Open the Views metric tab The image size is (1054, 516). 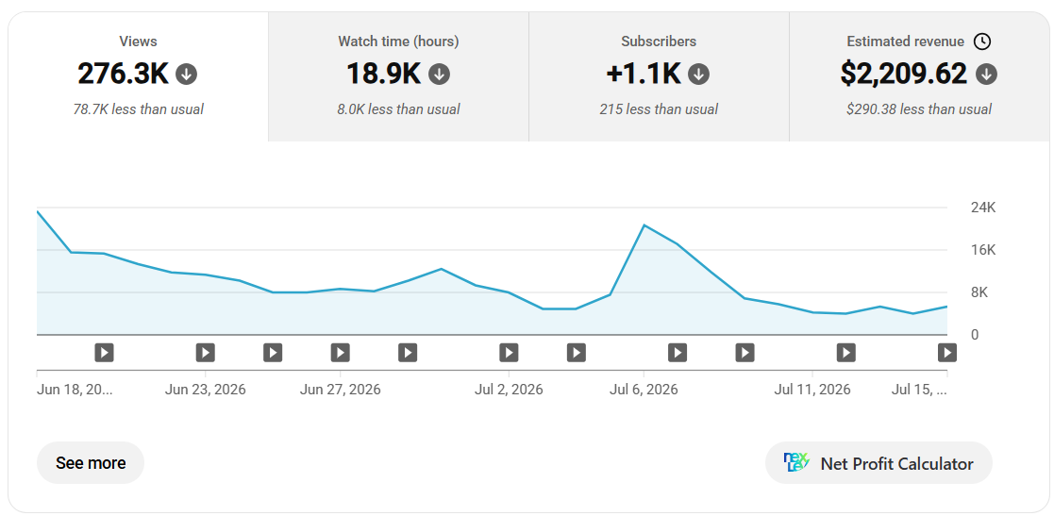139,76
